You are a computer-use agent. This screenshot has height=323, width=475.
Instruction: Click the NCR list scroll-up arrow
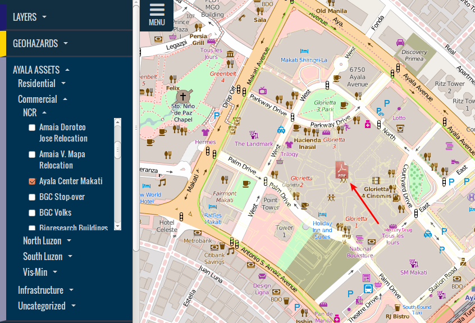click(117, 121)
